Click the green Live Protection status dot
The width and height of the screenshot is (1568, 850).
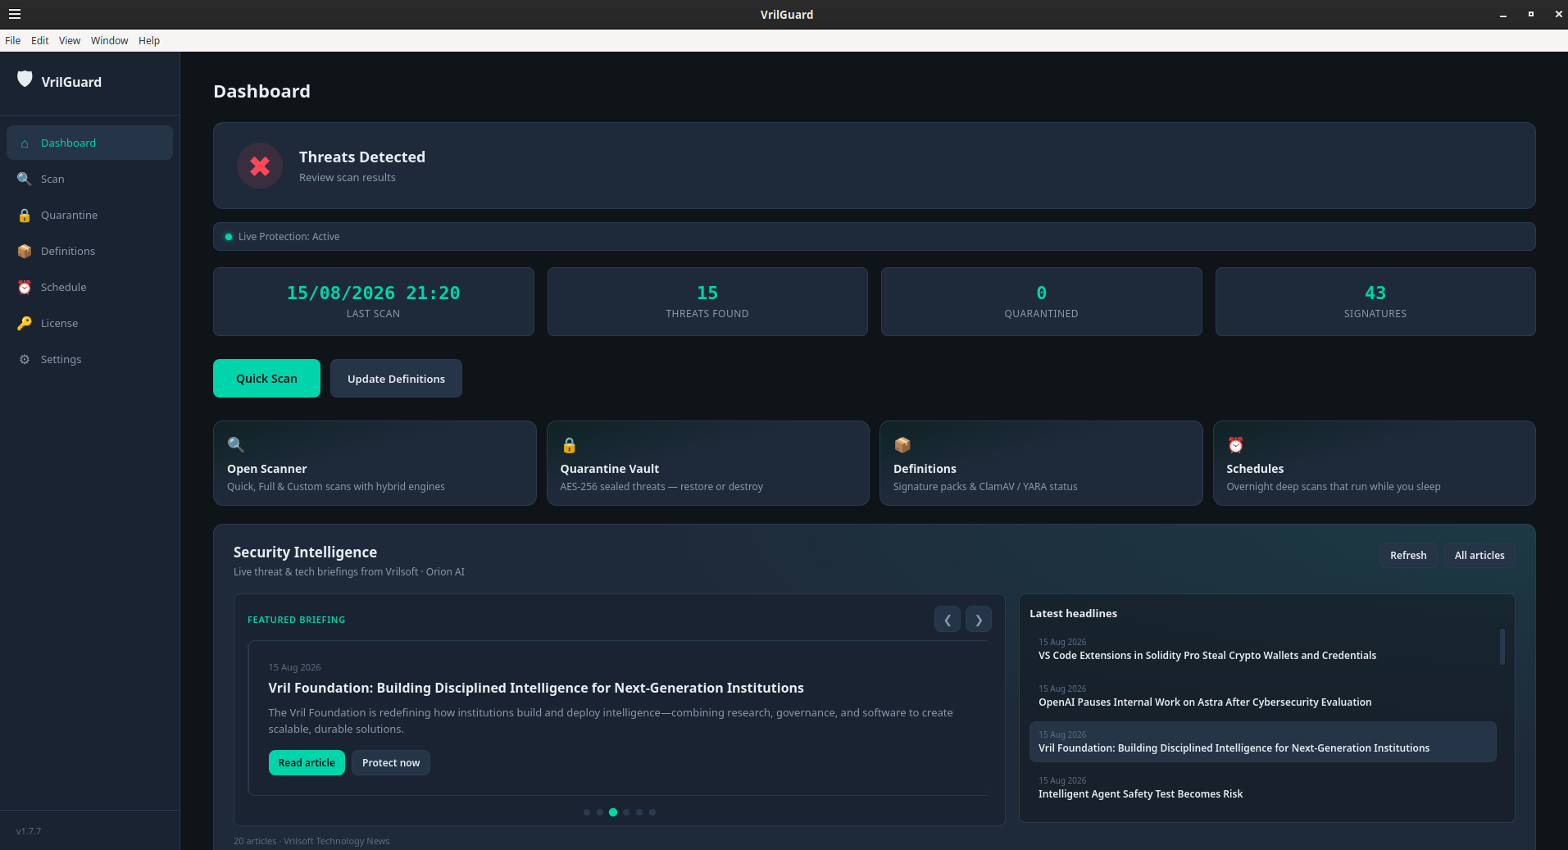point(229,237)
